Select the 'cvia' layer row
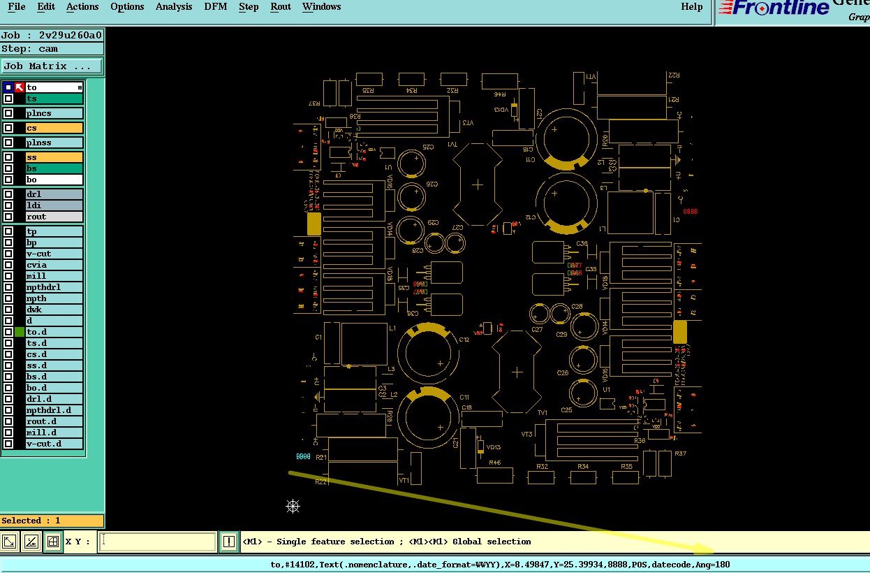Viewport: 870px width, 573px height. [x=54, y=265]
